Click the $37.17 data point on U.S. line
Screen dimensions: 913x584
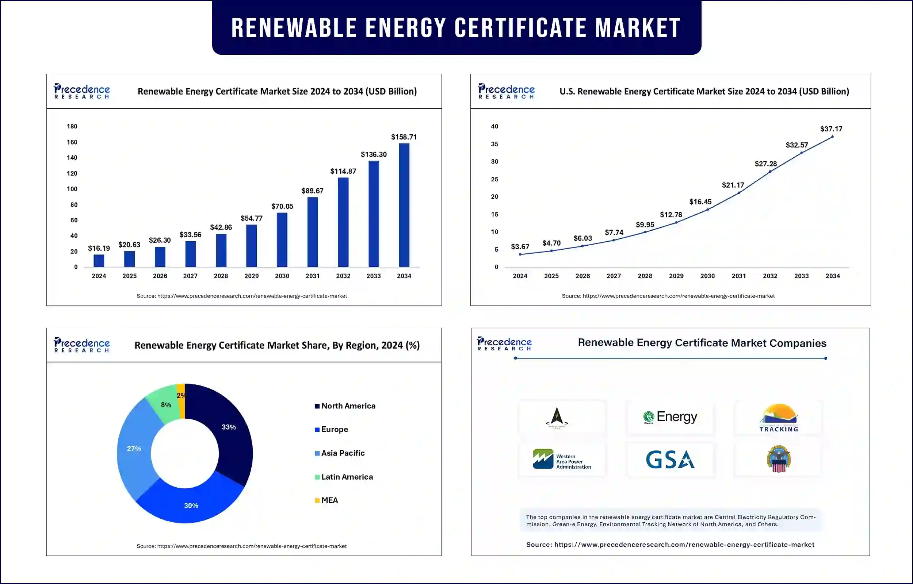tap(832, 137)
